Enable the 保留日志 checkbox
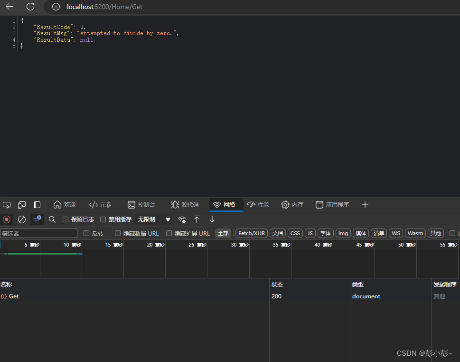The image size is (460, 362). (66, 219)
